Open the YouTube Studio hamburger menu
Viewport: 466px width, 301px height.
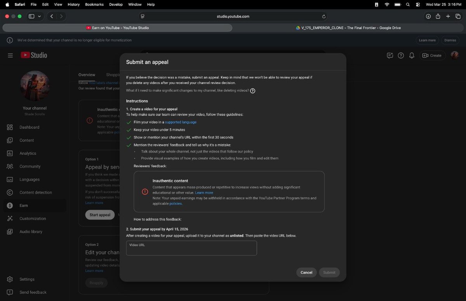tap(10, 55)
